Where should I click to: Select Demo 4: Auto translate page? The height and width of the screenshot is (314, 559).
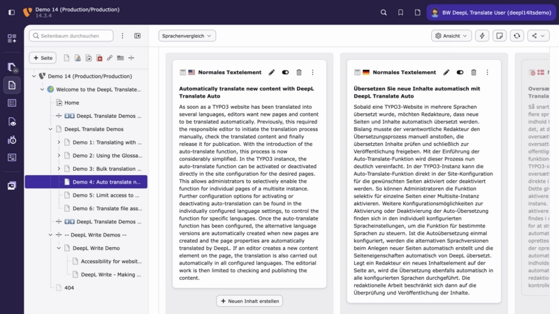86,182
